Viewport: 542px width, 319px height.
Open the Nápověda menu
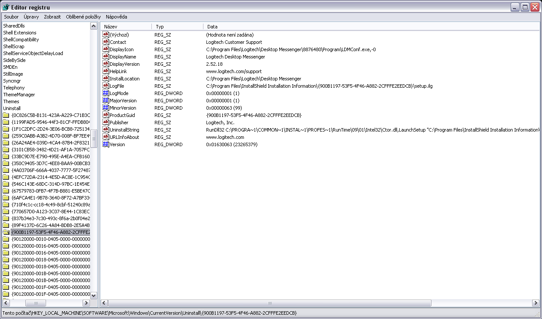coord(117,17)
